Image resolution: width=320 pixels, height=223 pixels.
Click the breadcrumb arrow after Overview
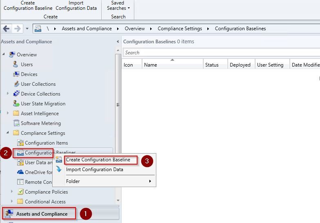151,29
